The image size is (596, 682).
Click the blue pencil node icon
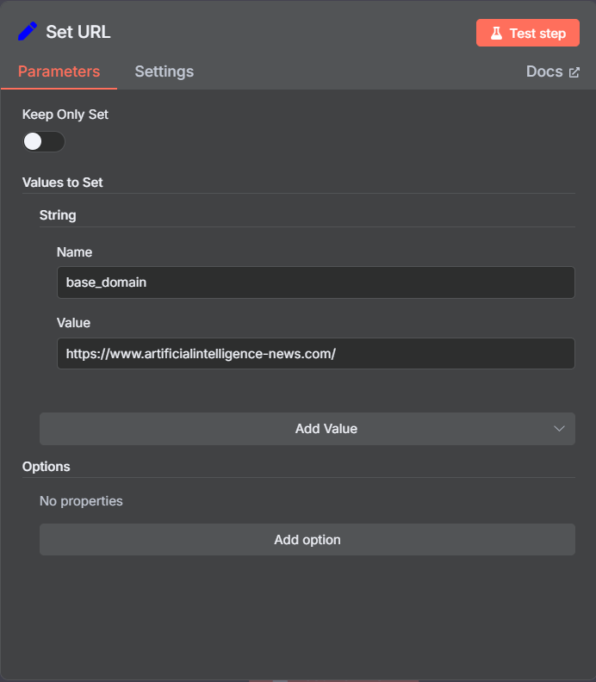[x=28, y=31]
